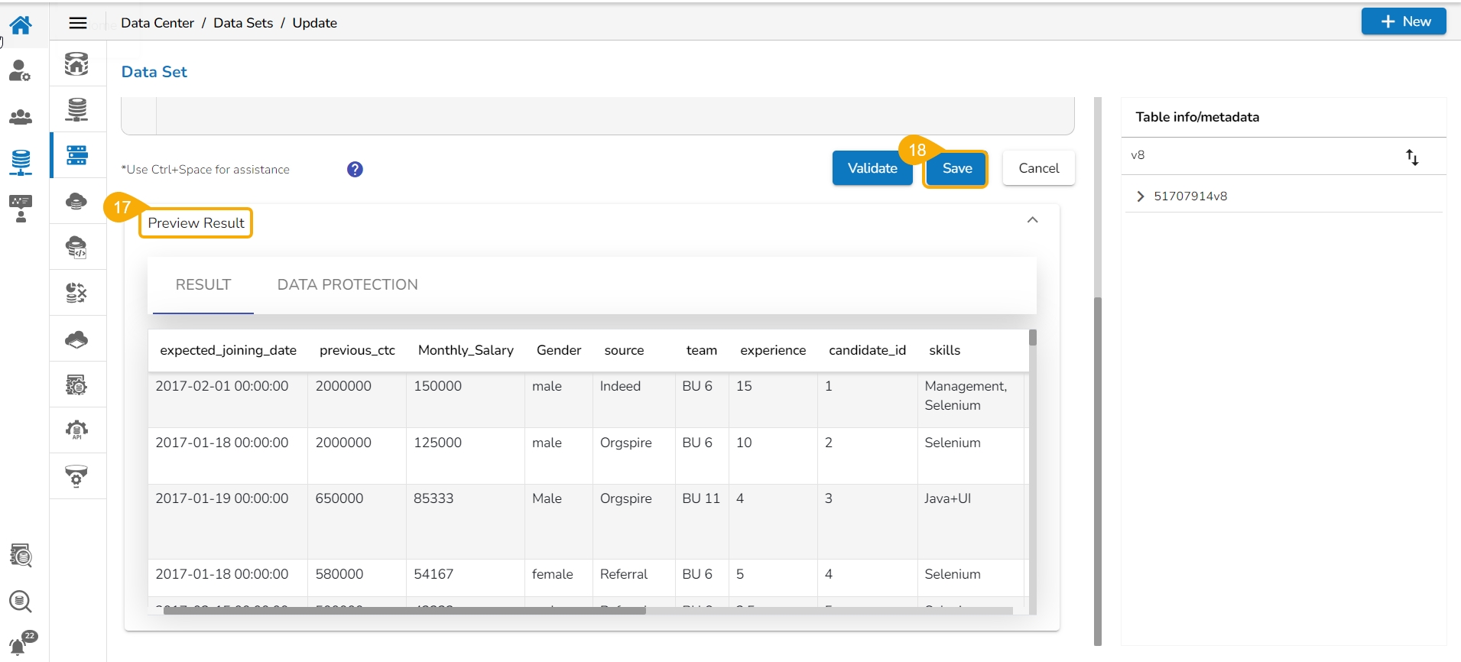Click the Data Sets breadcrumb link

pos(243,23)
